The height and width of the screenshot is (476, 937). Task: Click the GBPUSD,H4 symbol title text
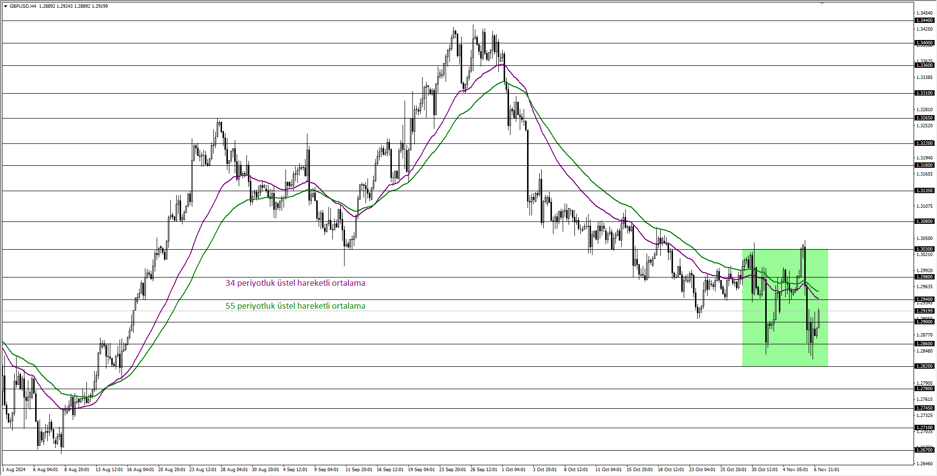point(23,6)
